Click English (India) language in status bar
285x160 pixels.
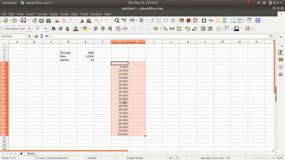135,158
